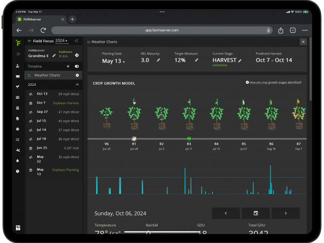
Task: Select the V6 soybean growth stage
Action: coord(106,118)
